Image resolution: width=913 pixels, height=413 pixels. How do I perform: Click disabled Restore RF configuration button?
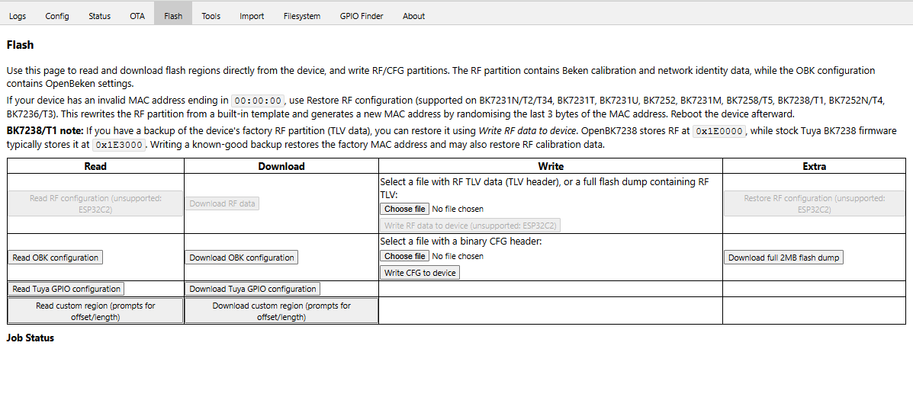pyautogui.click(x=815, y=203)
